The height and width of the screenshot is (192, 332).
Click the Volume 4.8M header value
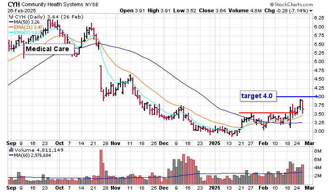(x=245, y=10)
